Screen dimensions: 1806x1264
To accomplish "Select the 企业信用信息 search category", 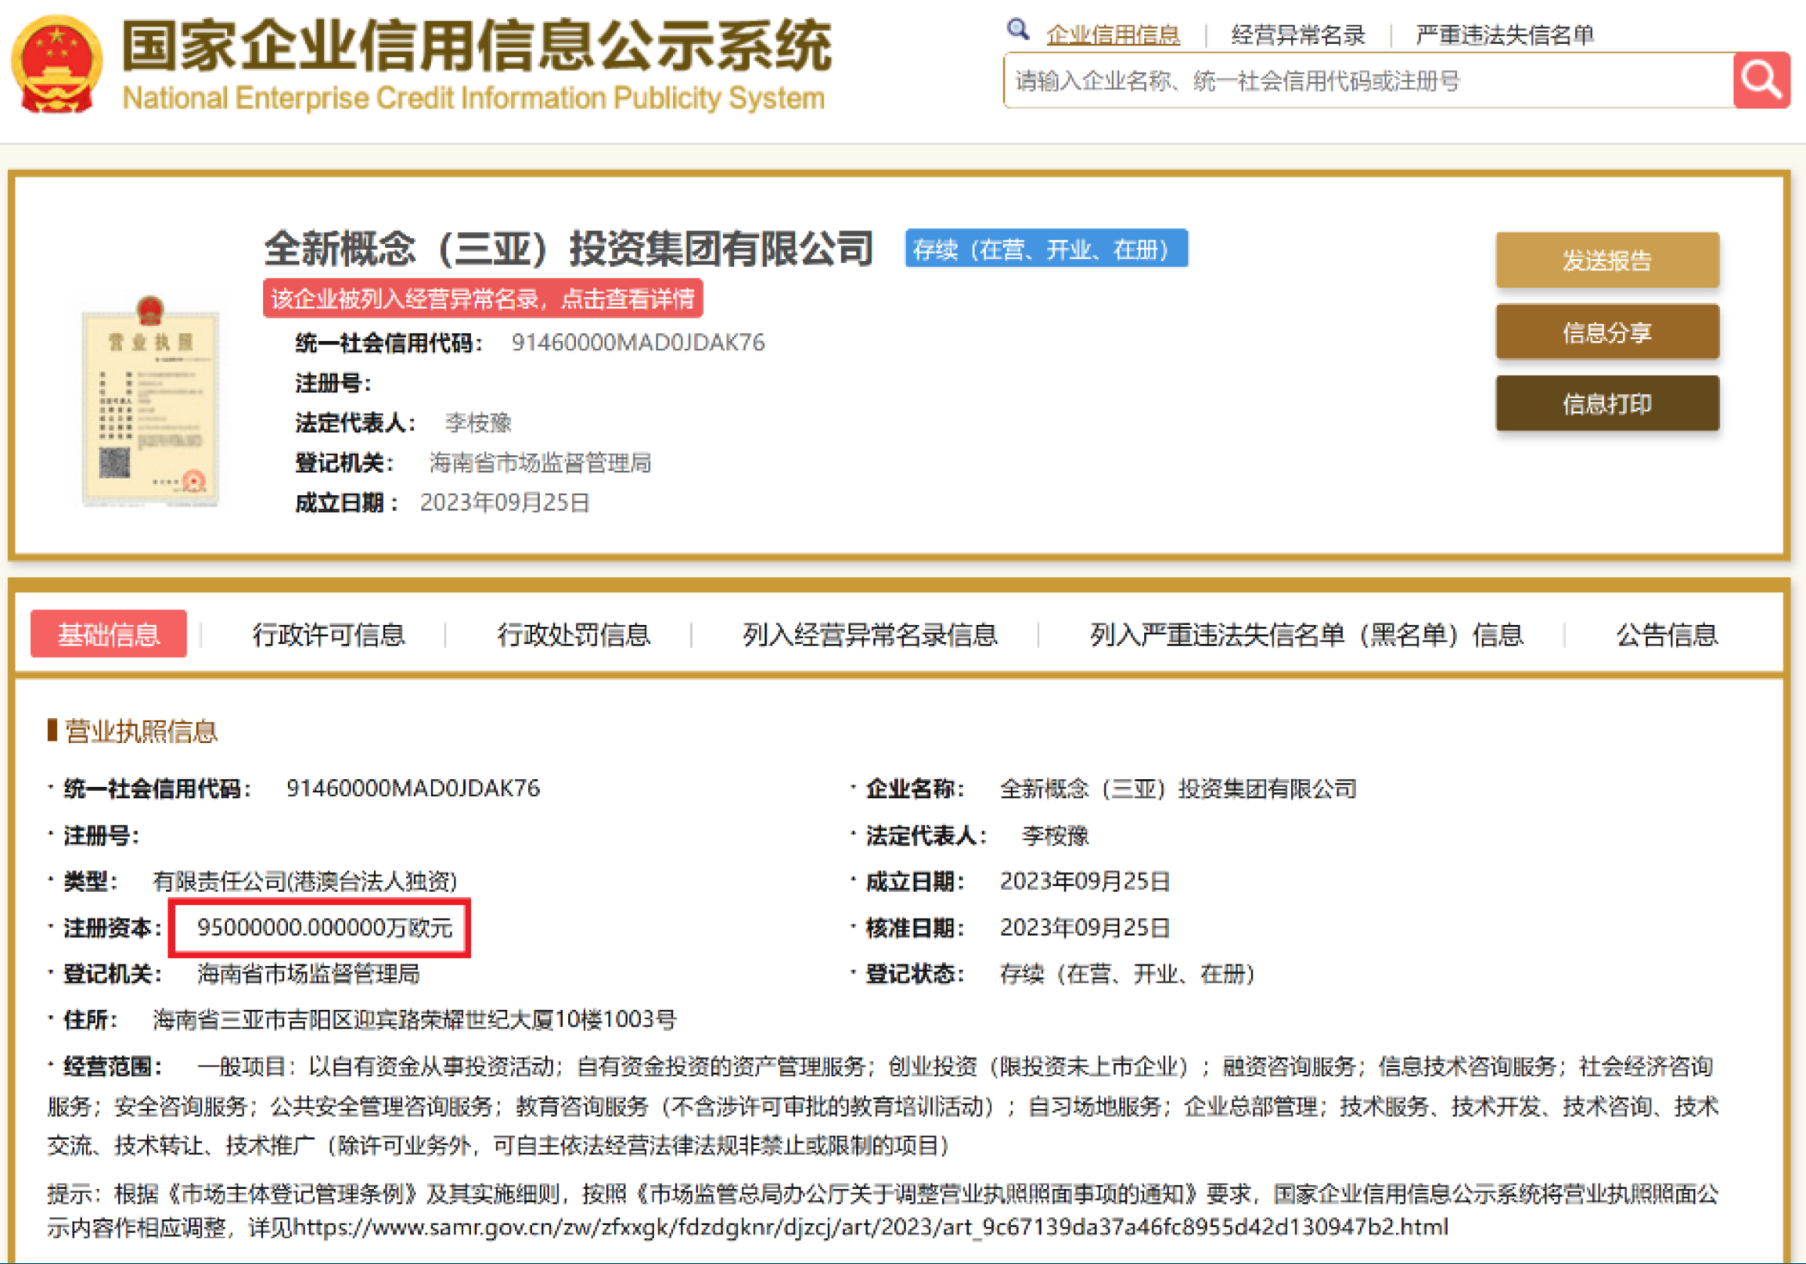I will tap(1112, 35).
